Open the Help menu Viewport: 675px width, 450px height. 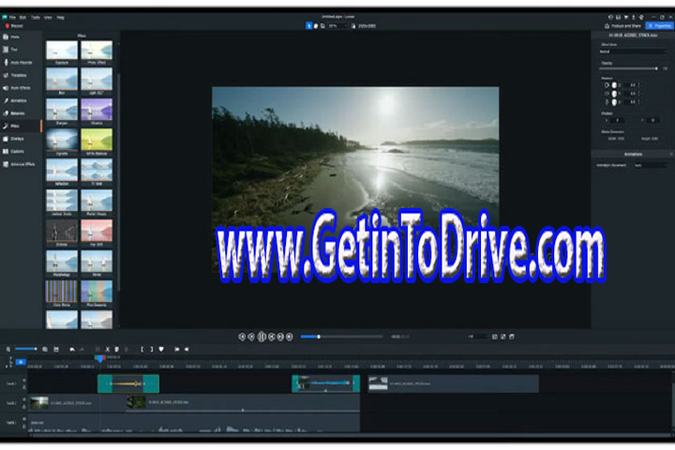[60, 17]
